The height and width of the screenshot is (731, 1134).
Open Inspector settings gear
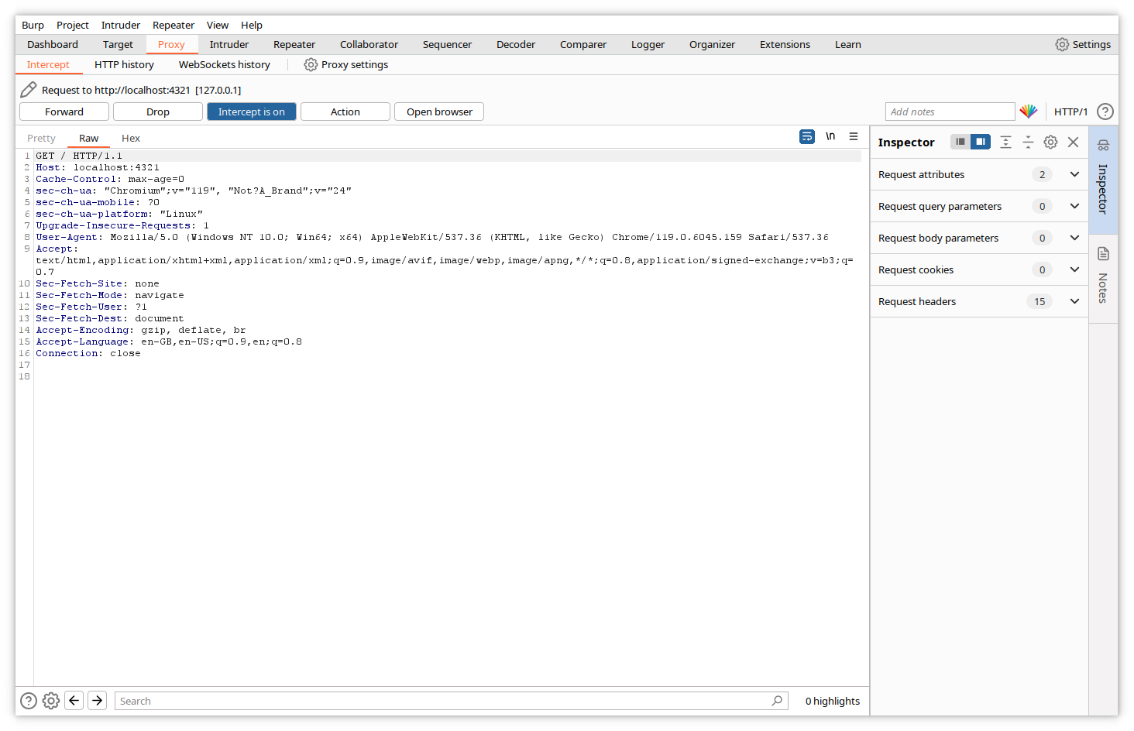(x=1050, y=142)
